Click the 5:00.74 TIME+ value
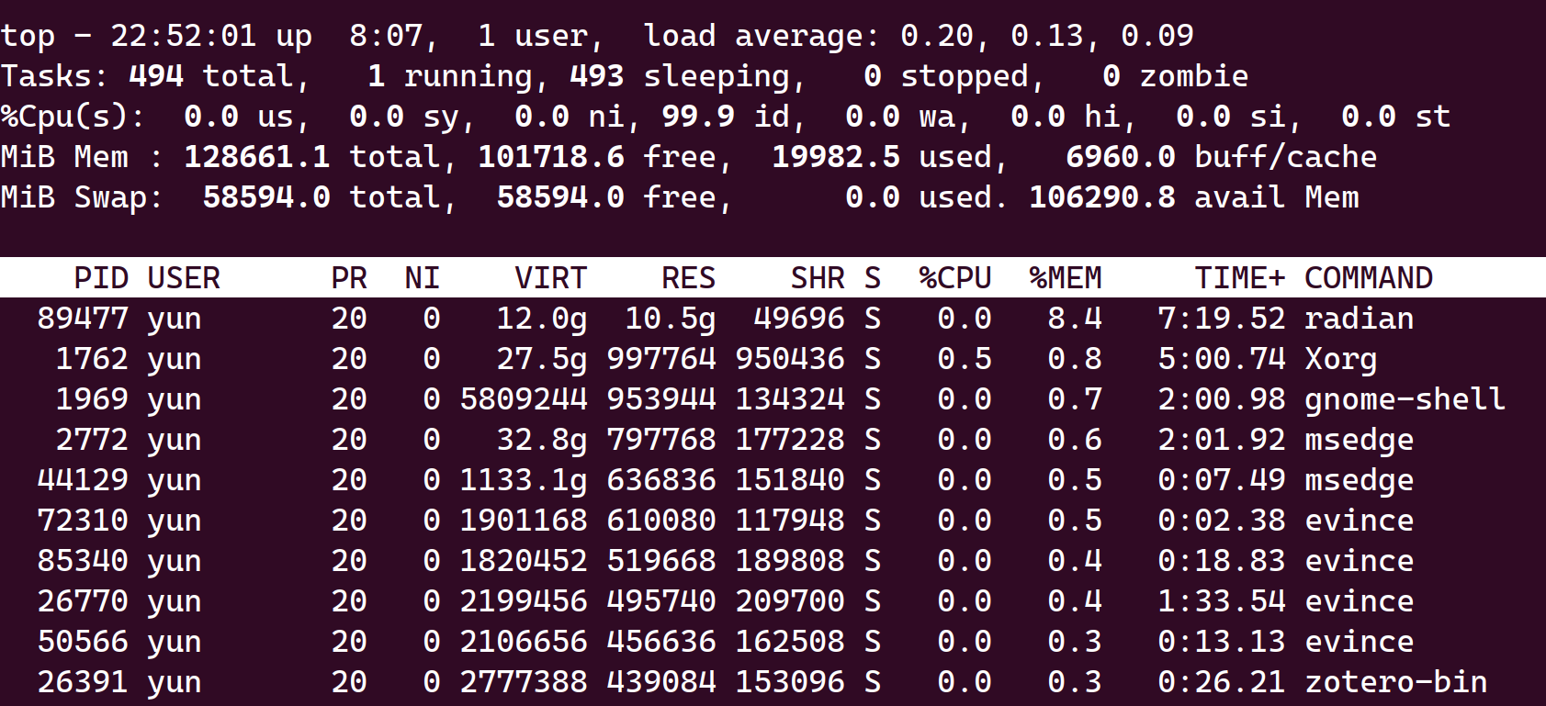 click(x=1222, y=359)
